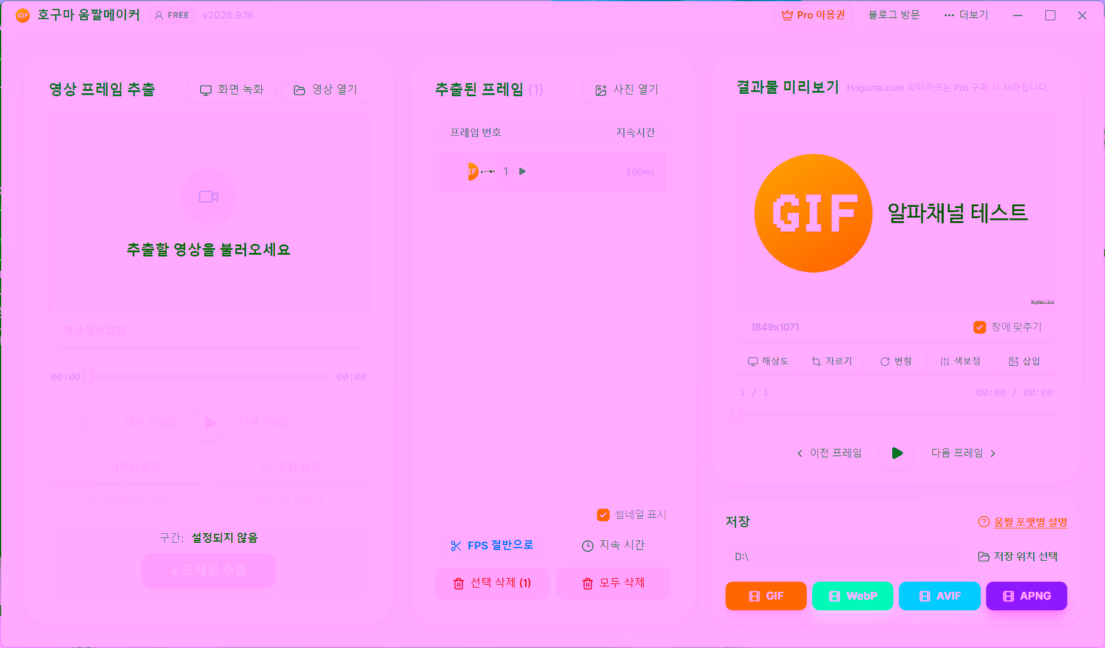Click the video camera placeholder icon

click(209, 197)
